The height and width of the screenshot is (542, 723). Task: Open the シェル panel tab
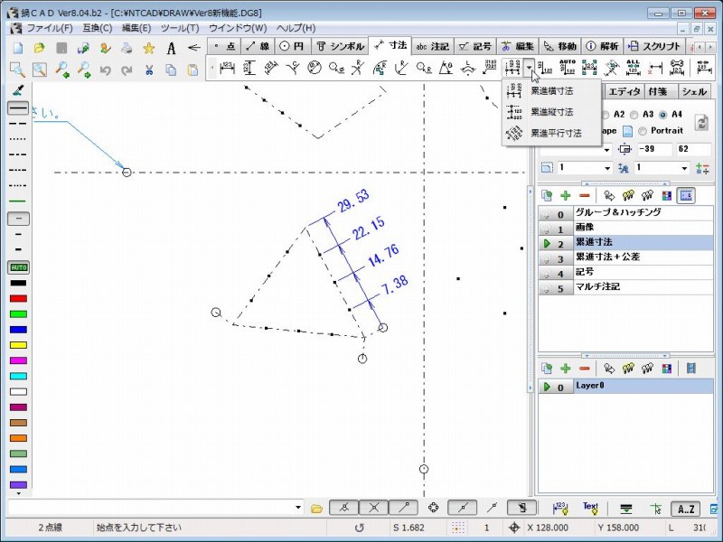[694, 91]
